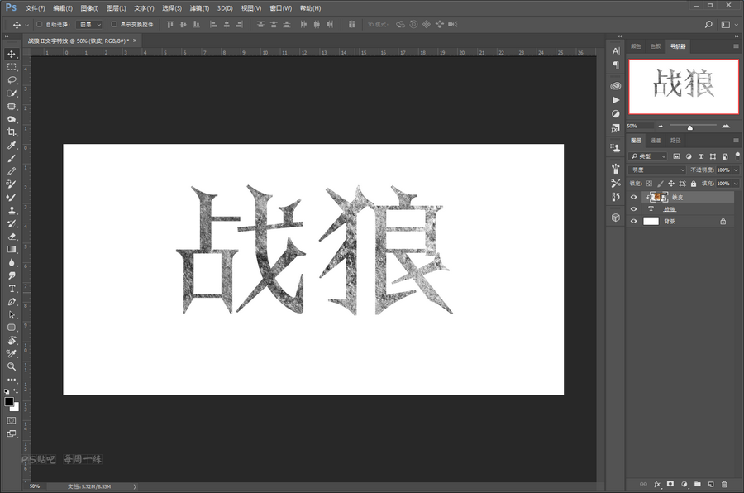This screenshot has width=744, height=493.
Task: Open the layer filter 类型 dropdown
Action: tap(648, 156)
